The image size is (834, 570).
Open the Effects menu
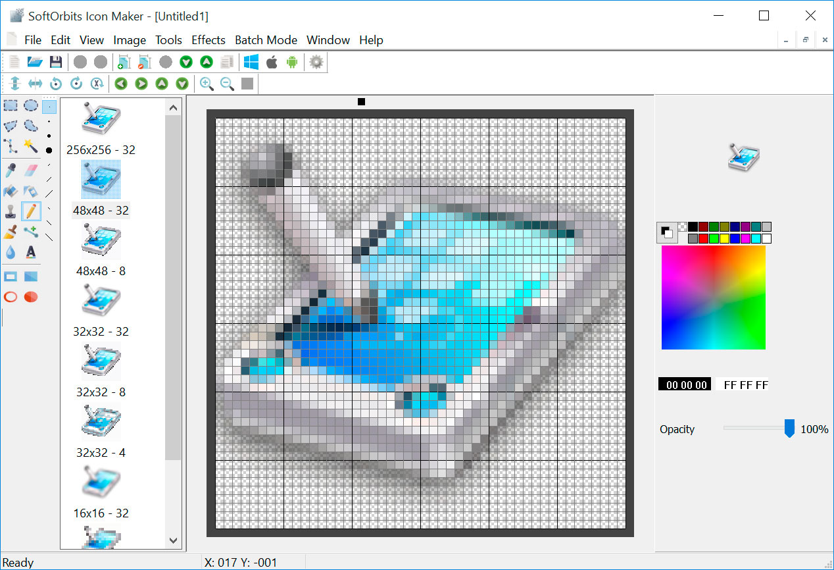tap(208, 40)
